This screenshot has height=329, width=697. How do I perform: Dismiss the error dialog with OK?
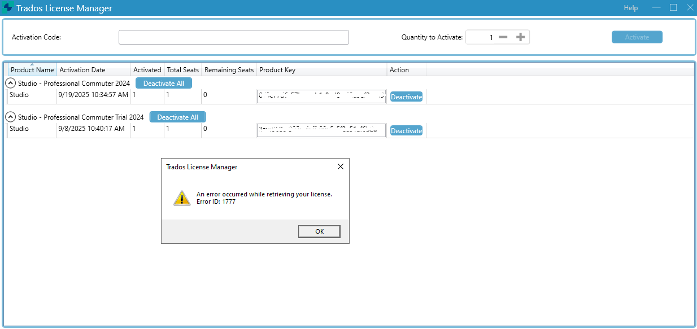click(319, 231)
